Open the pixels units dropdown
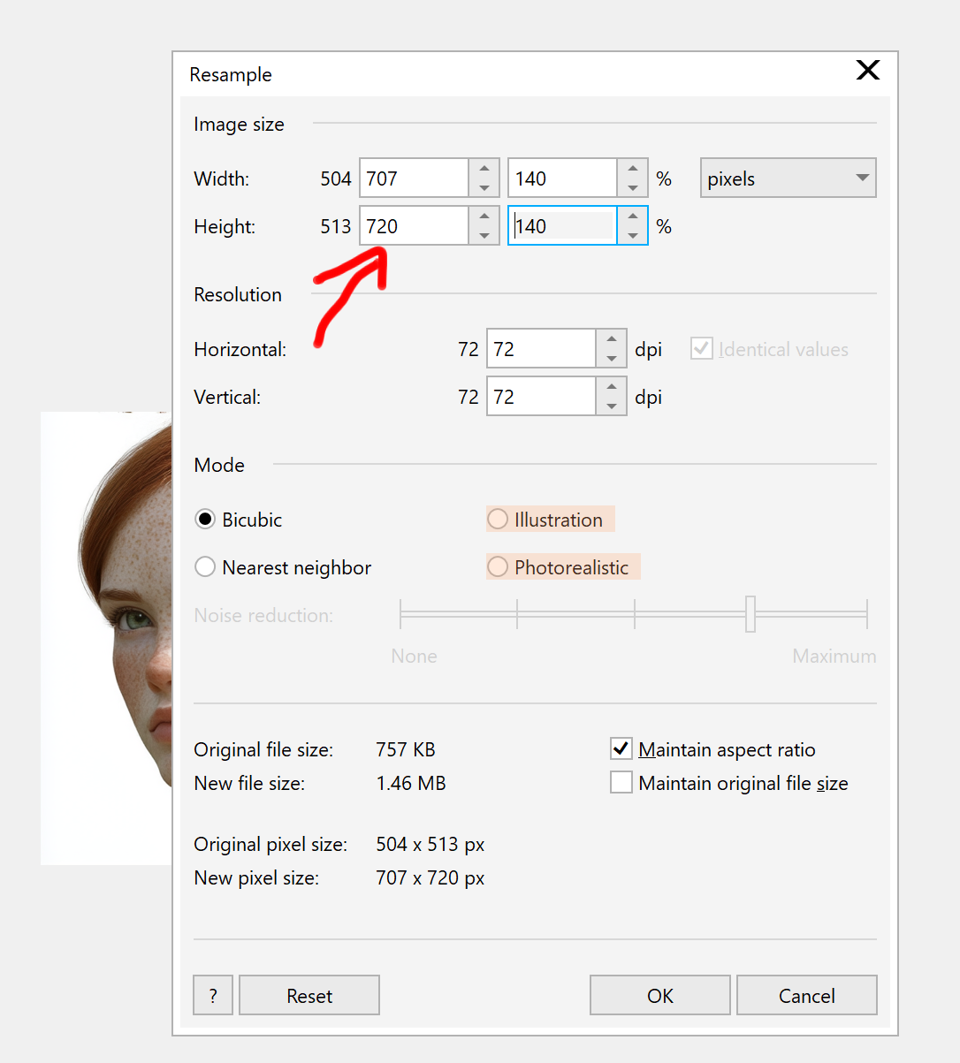The height and width of the screenshot is (1063, 960). coord(788,178)
